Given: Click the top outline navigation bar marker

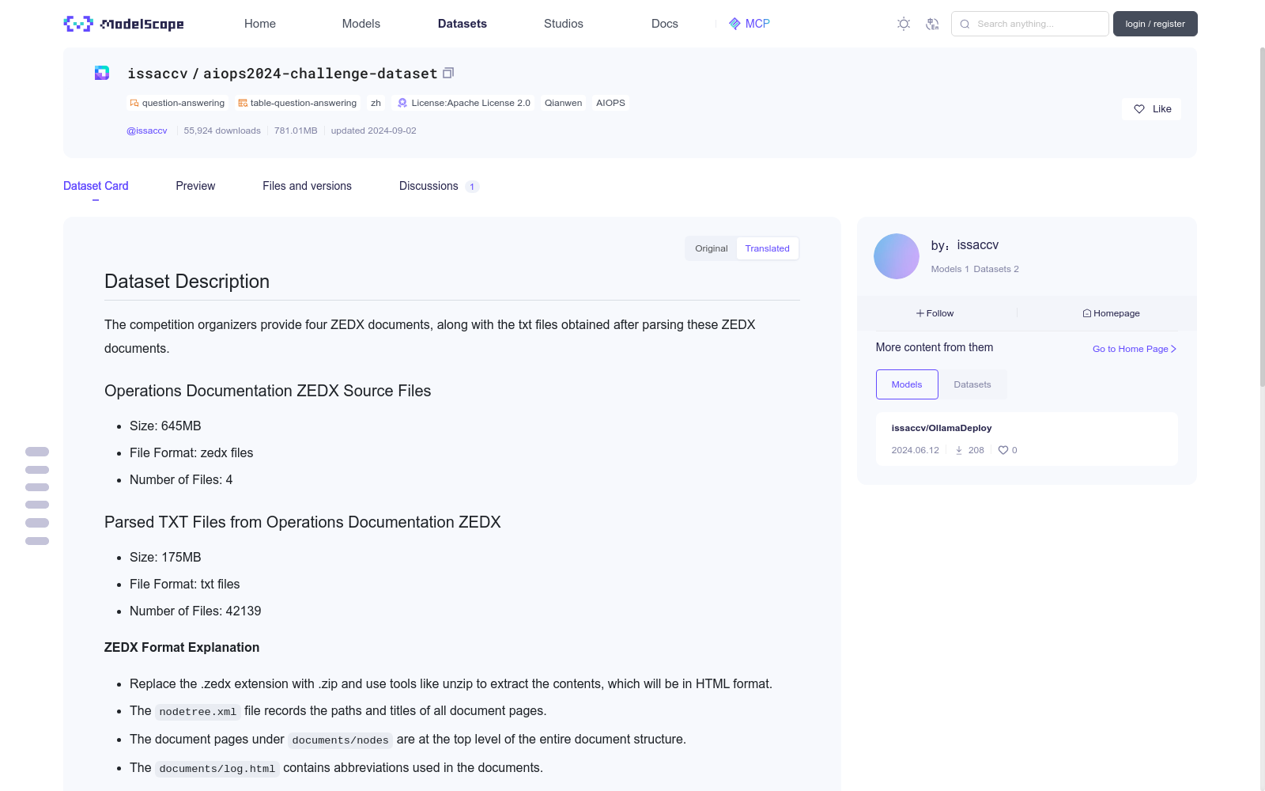Looking at the screenshot, I should pyautogui.click(x=37, y=452).
